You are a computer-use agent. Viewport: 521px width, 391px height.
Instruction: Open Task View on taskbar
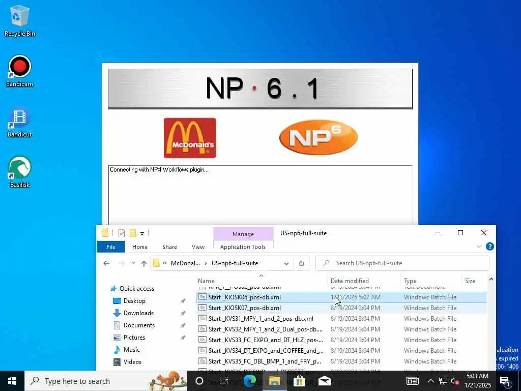tap(224, 381)
